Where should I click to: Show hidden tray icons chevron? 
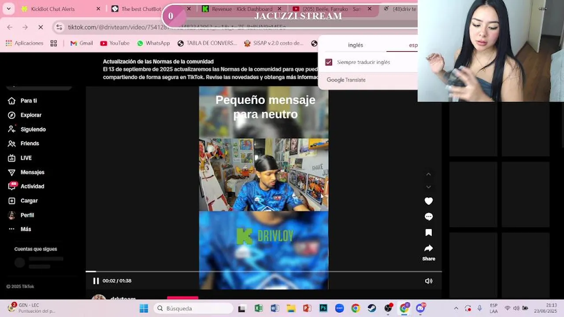(x=456, y=308)
